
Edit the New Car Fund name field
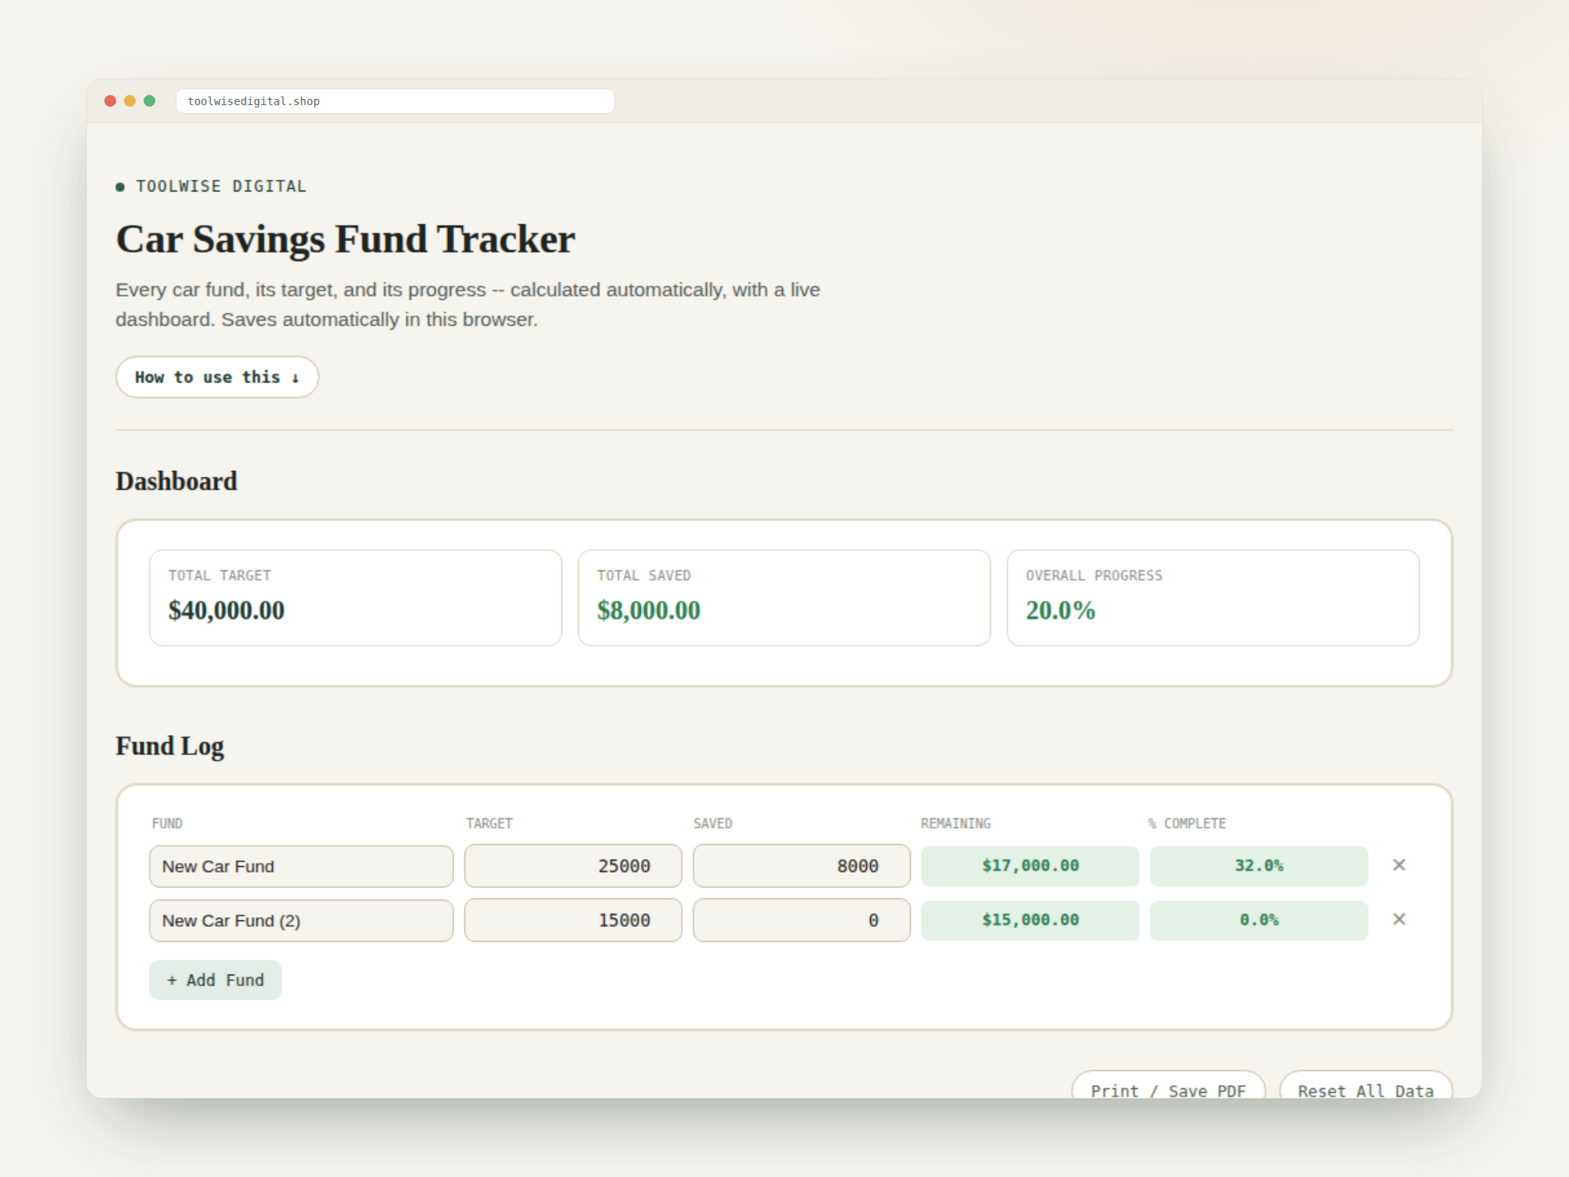point(301,866)
